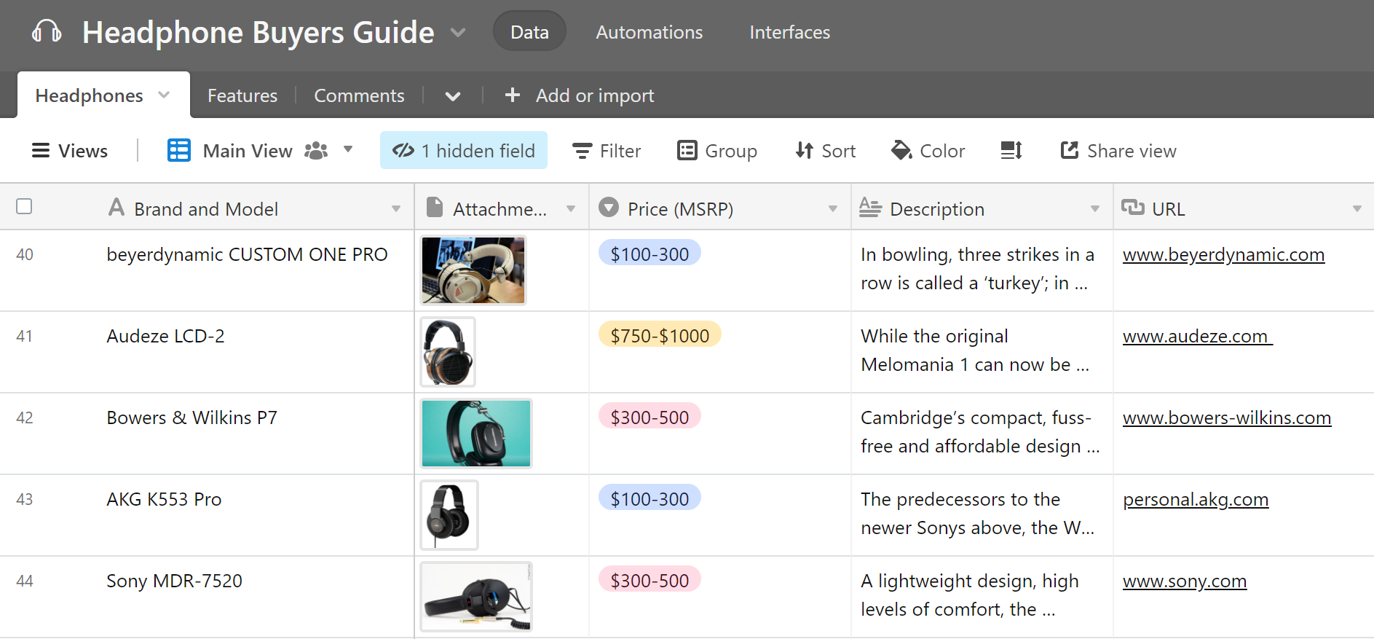This screenshot has width=1374, height=639.
Task: Click the collaborative view people icon
Action: pos(316,151)
